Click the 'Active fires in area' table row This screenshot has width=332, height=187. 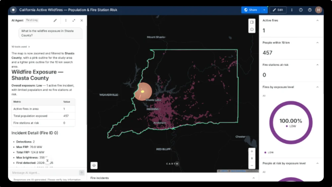[43, 109]
